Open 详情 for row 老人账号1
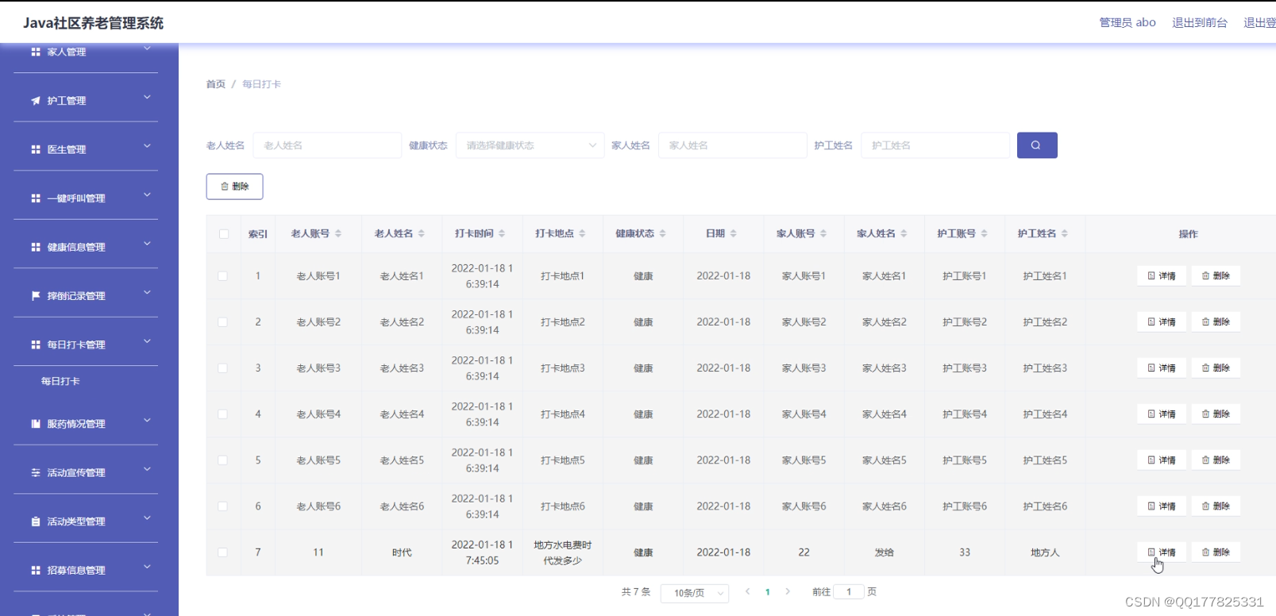The image size is (1276, 616). tap(1162, 276)
